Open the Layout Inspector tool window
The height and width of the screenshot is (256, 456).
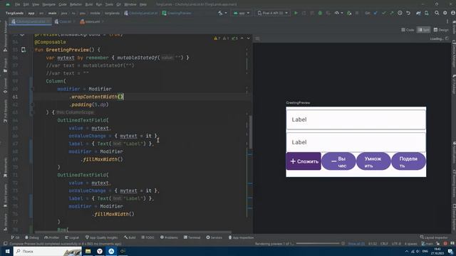click(434, 238)
